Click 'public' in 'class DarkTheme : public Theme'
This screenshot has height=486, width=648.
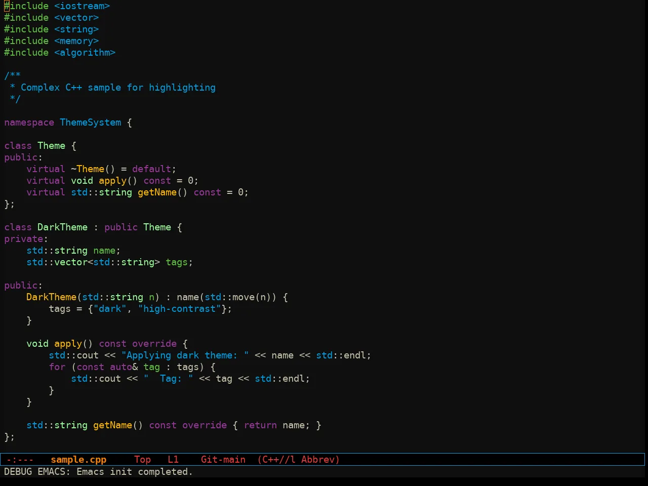point(121,227)
